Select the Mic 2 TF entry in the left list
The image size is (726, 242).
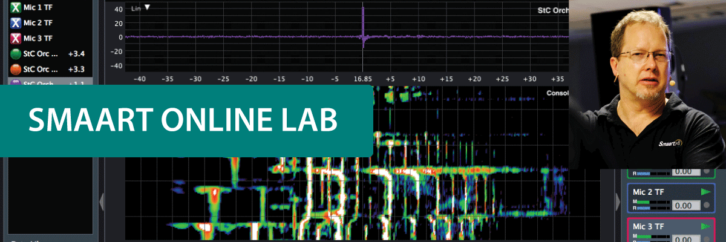point(50,23)
